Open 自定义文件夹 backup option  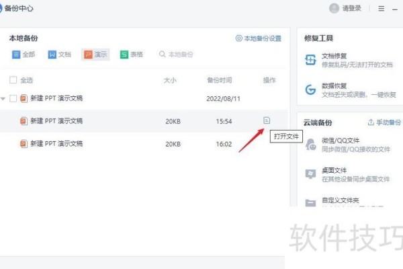coord(341,200)
